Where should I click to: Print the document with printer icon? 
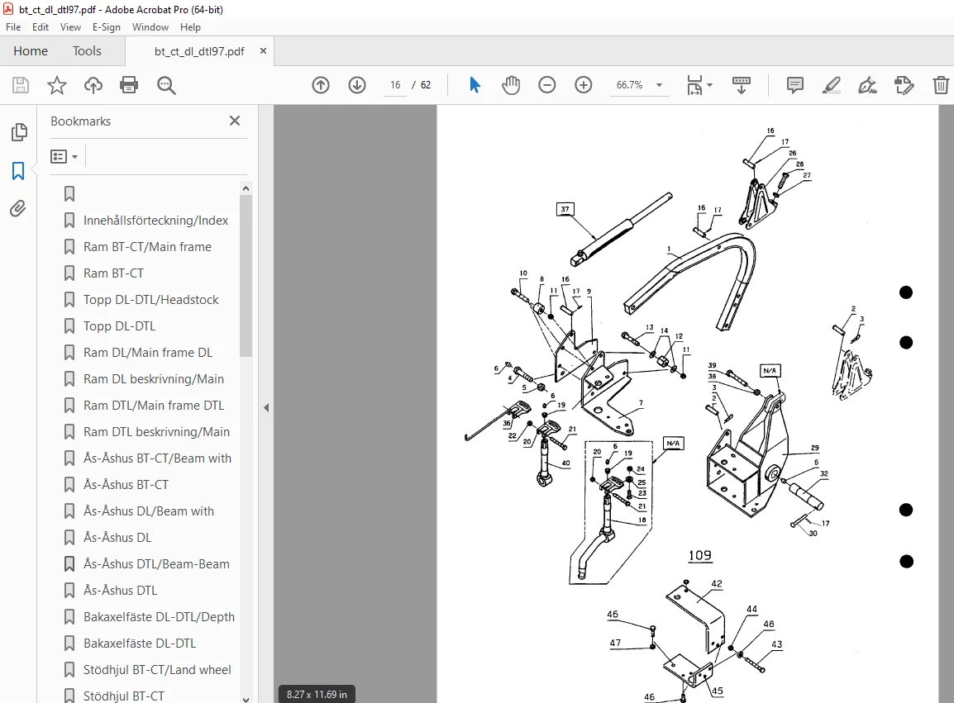tap(129, 85)
